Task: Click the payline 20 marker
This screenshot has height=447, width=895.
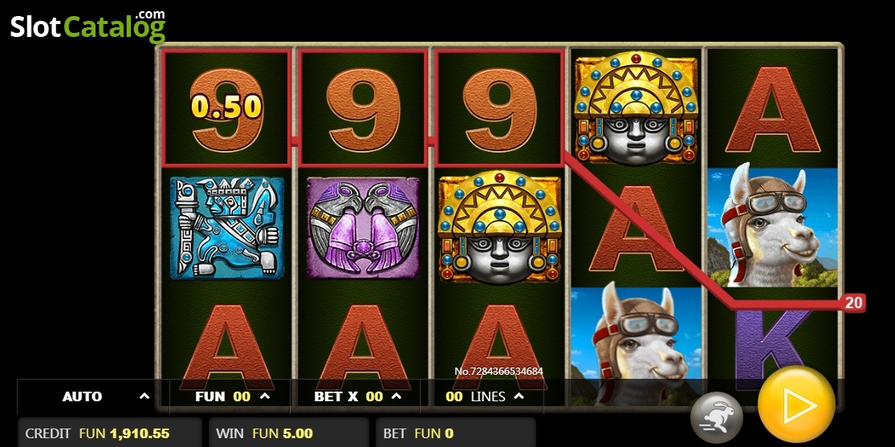Action: (853, 303)
